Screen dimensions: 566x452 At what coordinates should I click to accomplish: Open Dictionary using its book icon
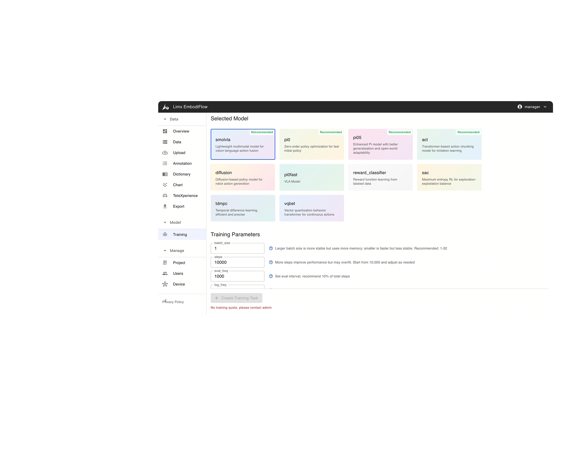coord(165,174)
